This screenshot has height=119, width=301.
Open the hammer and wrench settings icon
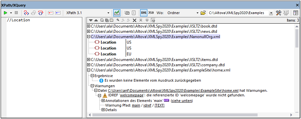[x=278, y=13]
